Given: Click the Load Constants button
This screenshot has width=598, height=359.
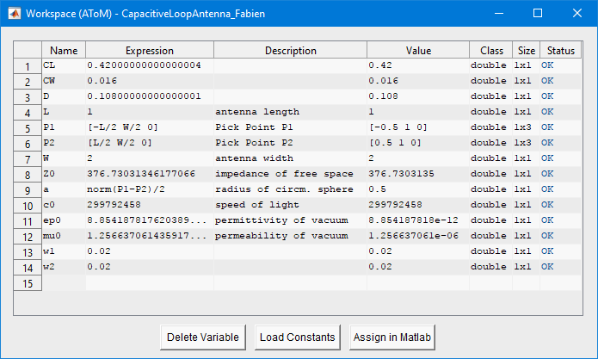Looking at the screenshot, I should (298, 337).
